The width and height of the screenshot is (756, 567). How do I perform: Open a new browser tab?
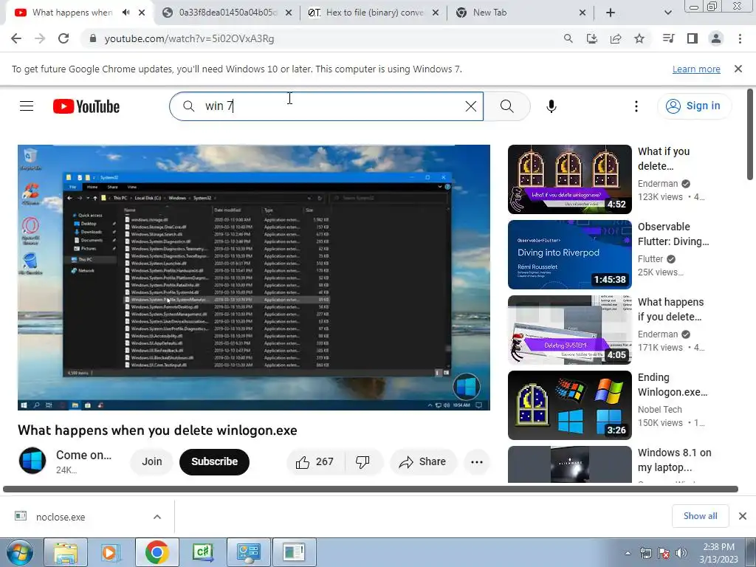[611, 13]
